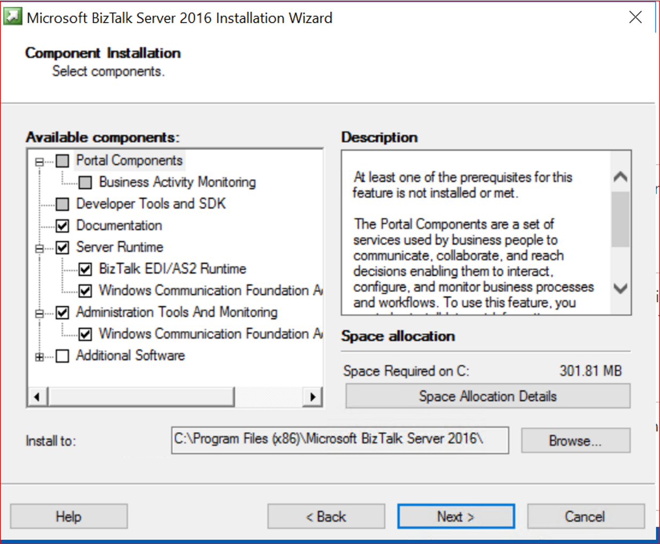
Task: Collapse the Server Runtime tree node
Action: pyautogui.click(x=39, y=248)
